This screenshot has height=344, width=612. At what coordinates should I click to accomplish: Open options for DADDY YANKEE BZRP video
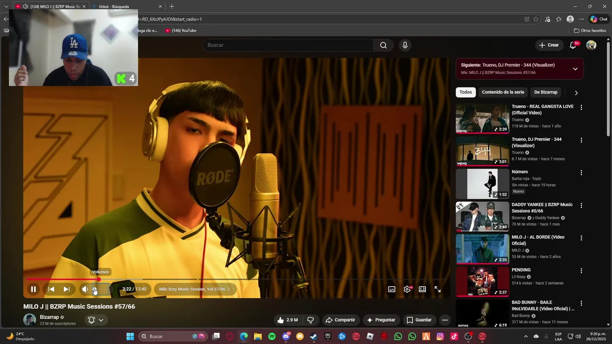coord(581,205)
